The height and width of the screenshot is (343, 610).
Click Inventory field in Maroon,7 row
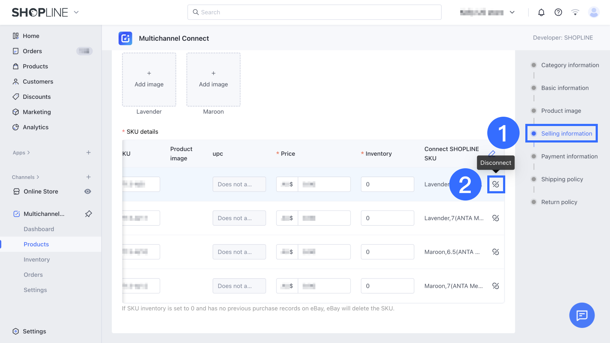[x=388, y=286]
